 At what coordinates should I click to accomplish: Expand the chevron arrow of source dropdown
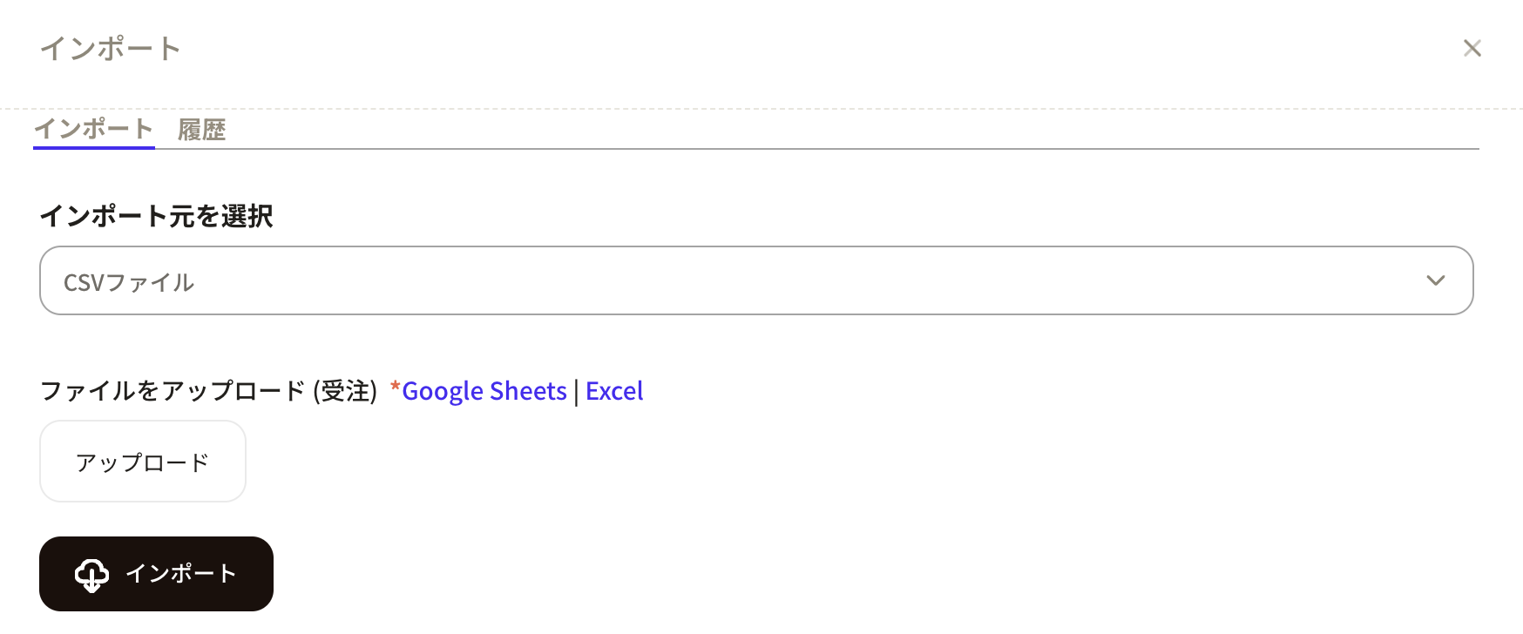tap(1435, 280)
